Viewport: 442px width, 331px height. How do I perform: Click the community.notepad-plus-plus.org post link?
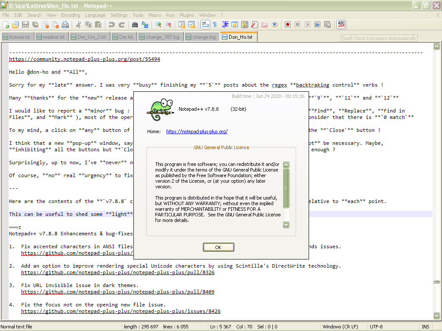coord(85,59)
